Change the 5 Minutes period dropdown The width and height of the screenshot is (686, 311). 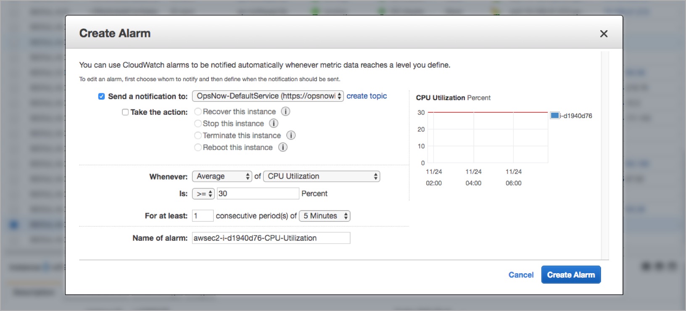point(325,216)
